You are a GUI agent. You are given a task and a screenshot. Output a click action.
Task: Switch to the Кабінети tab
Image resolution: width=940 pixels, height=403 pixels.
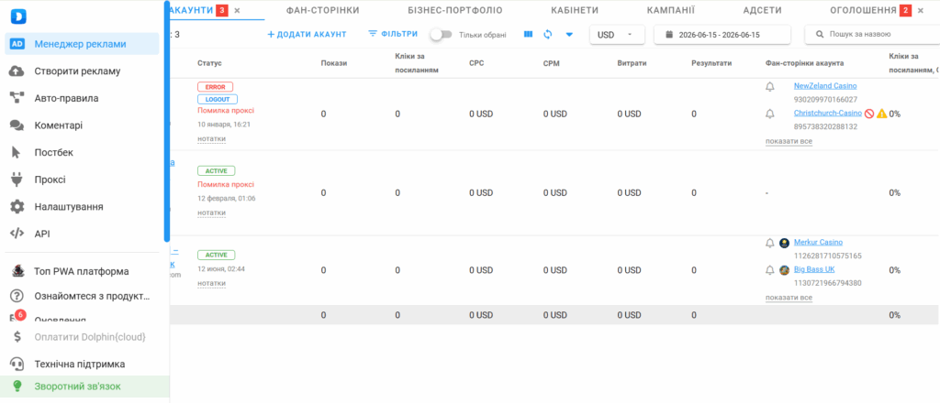tap(575, 10)
